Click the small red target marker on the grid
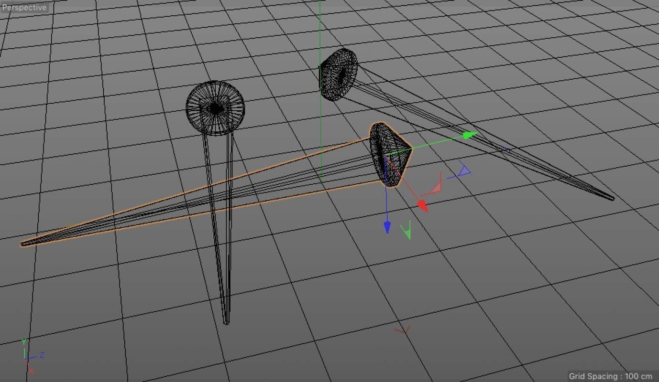 coord(403,330)
